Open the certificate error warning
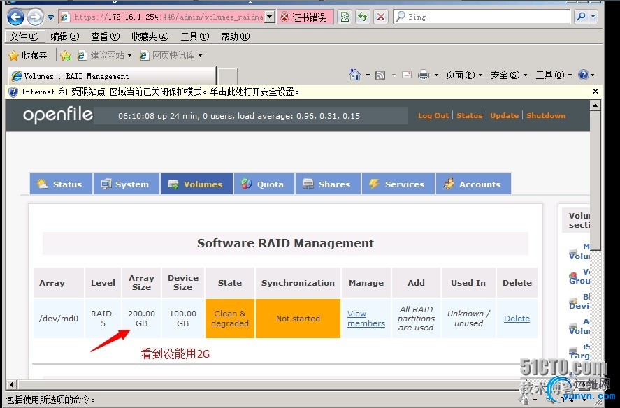 point(305,17)
